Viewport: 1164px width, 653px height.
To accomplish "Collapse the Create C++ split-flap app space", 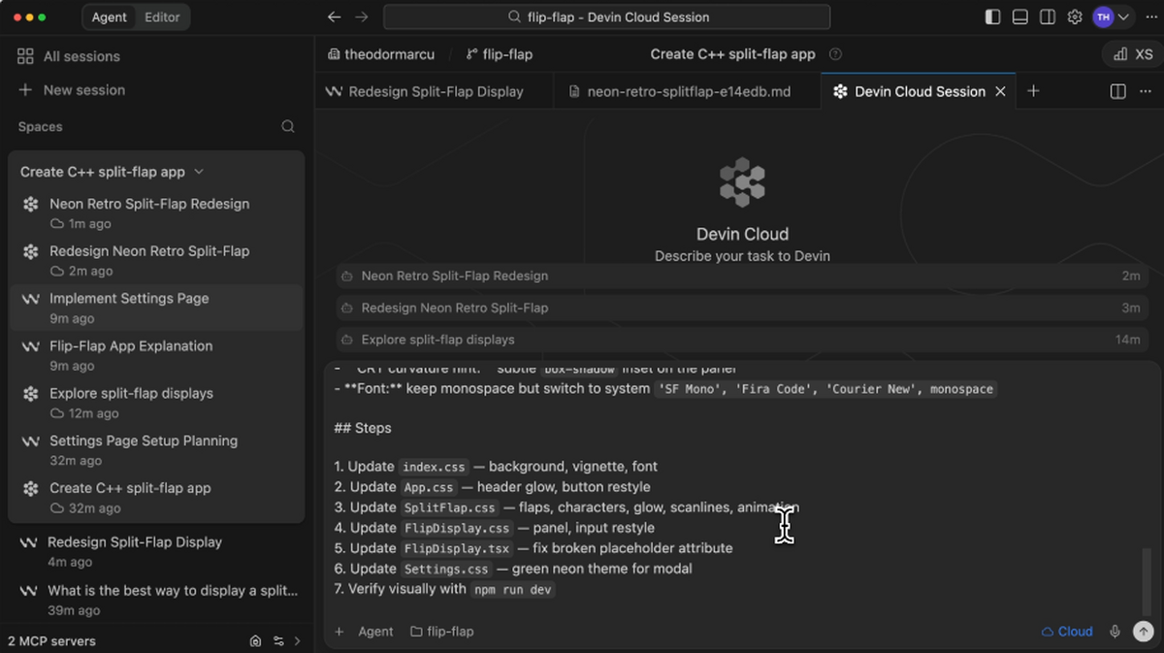I will (112, 172).
